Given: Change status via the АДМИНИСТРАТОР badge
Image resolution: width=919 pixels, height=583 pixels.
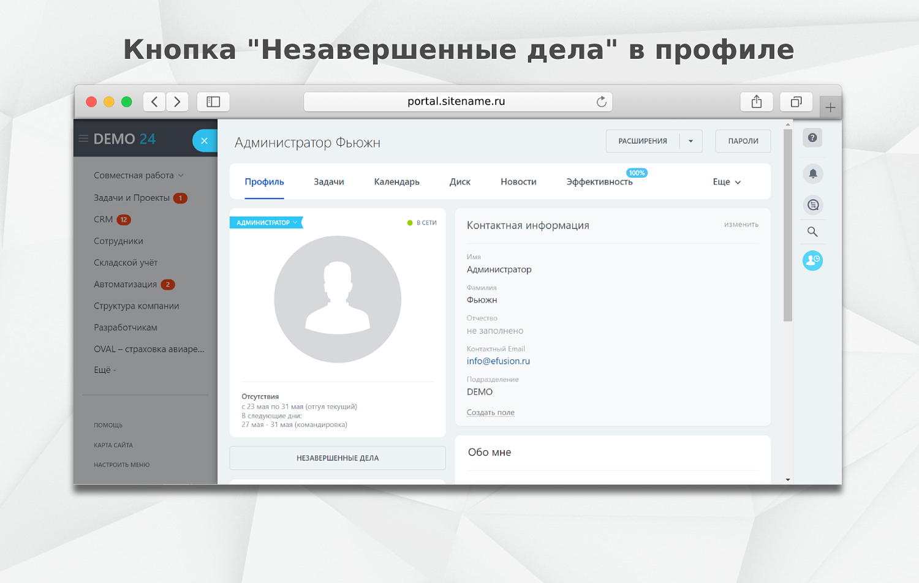Looking at the screenshot, I should pyautogui.click(x=266, y=222).
